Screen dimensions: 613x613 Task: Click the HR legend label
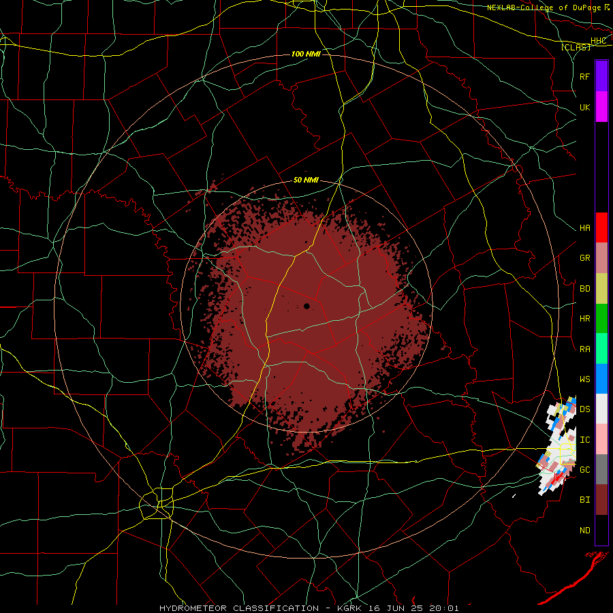(x=585, y=319)
